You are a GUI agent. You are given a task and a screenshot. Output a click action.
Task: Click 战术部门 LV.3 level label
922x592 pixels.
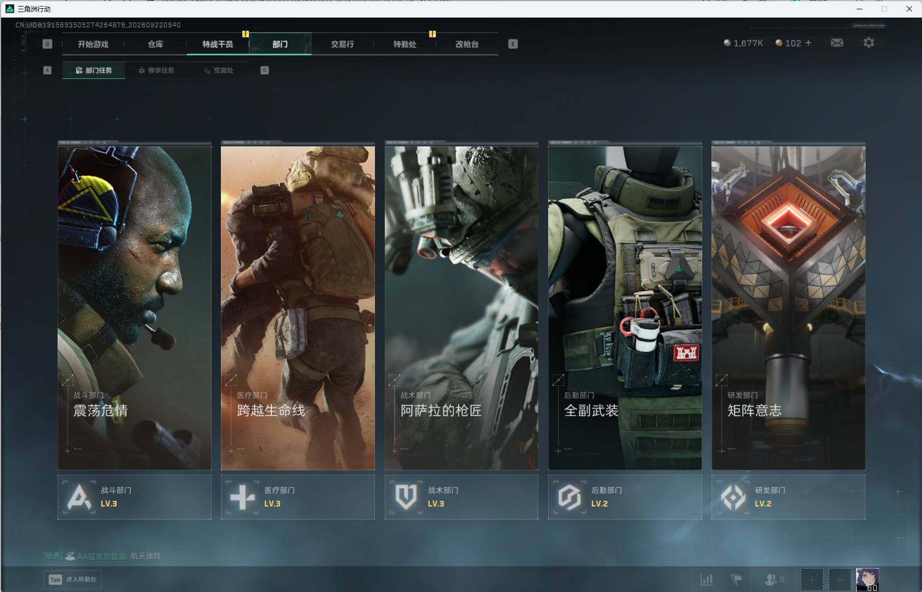click(x=436, y=504)
